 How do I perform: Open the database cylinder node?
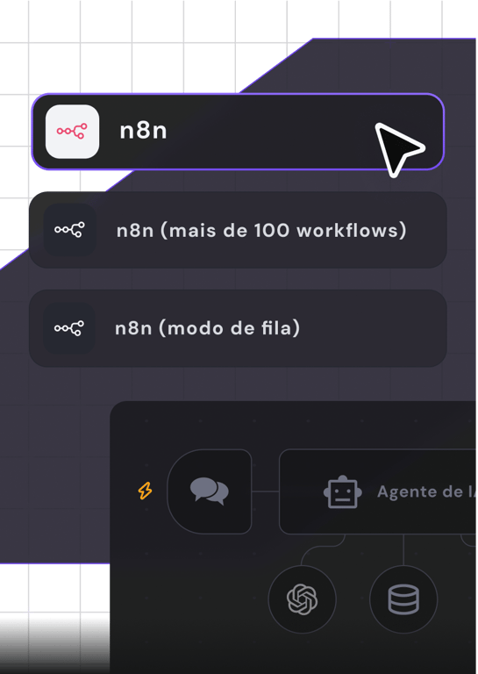[x=403, y=599]
